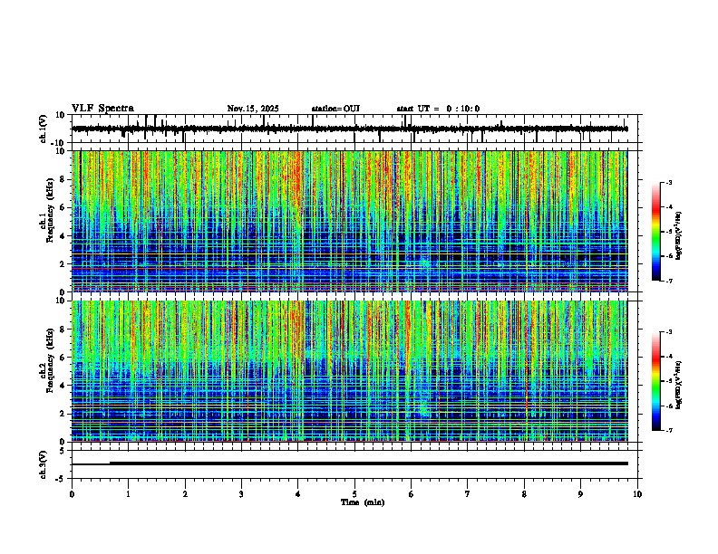
Task: Click the ch.2 color bar legend label
Action: [679, 385]
